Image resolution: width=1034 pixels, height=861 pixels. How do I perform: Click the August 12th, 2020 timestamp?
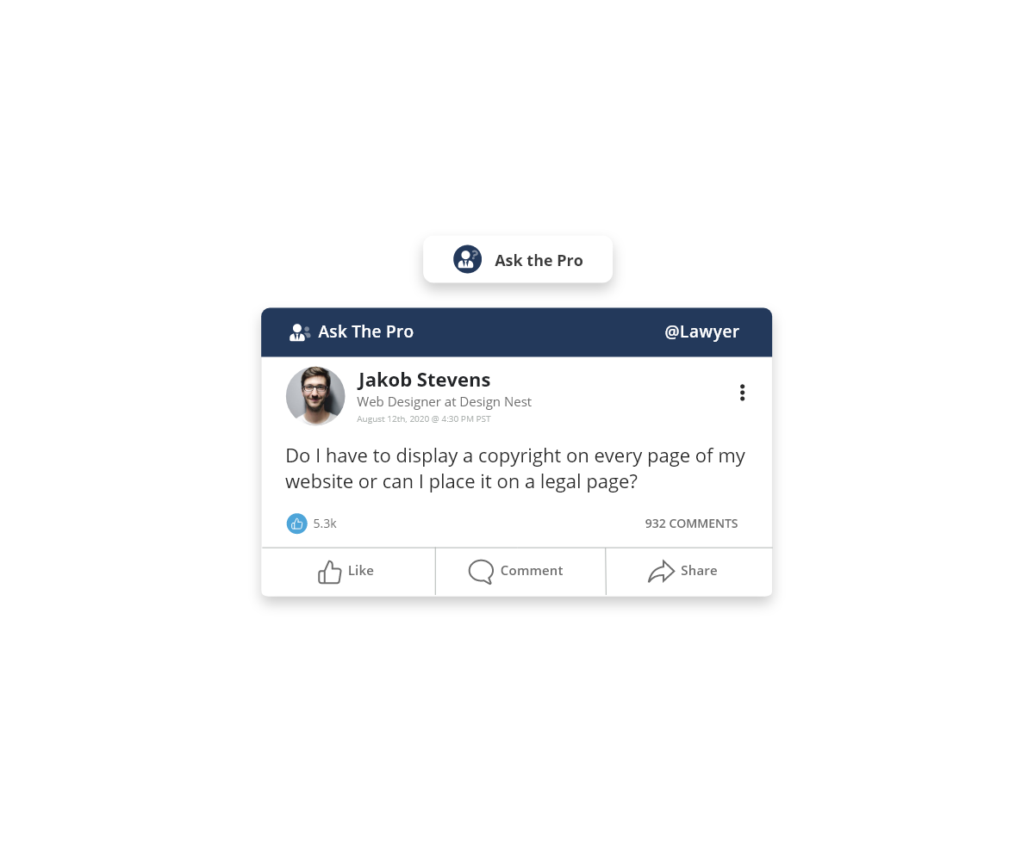point(424,419)
